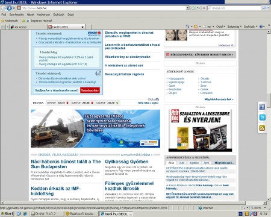Viewport: 271px width, 217px height.
Task: Expand the Biztonság command bar menu
Action: tap(234, 27)
